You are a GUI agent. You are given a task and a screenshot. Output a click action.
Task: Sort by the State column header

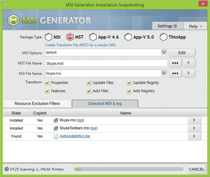tap(16, 113)
